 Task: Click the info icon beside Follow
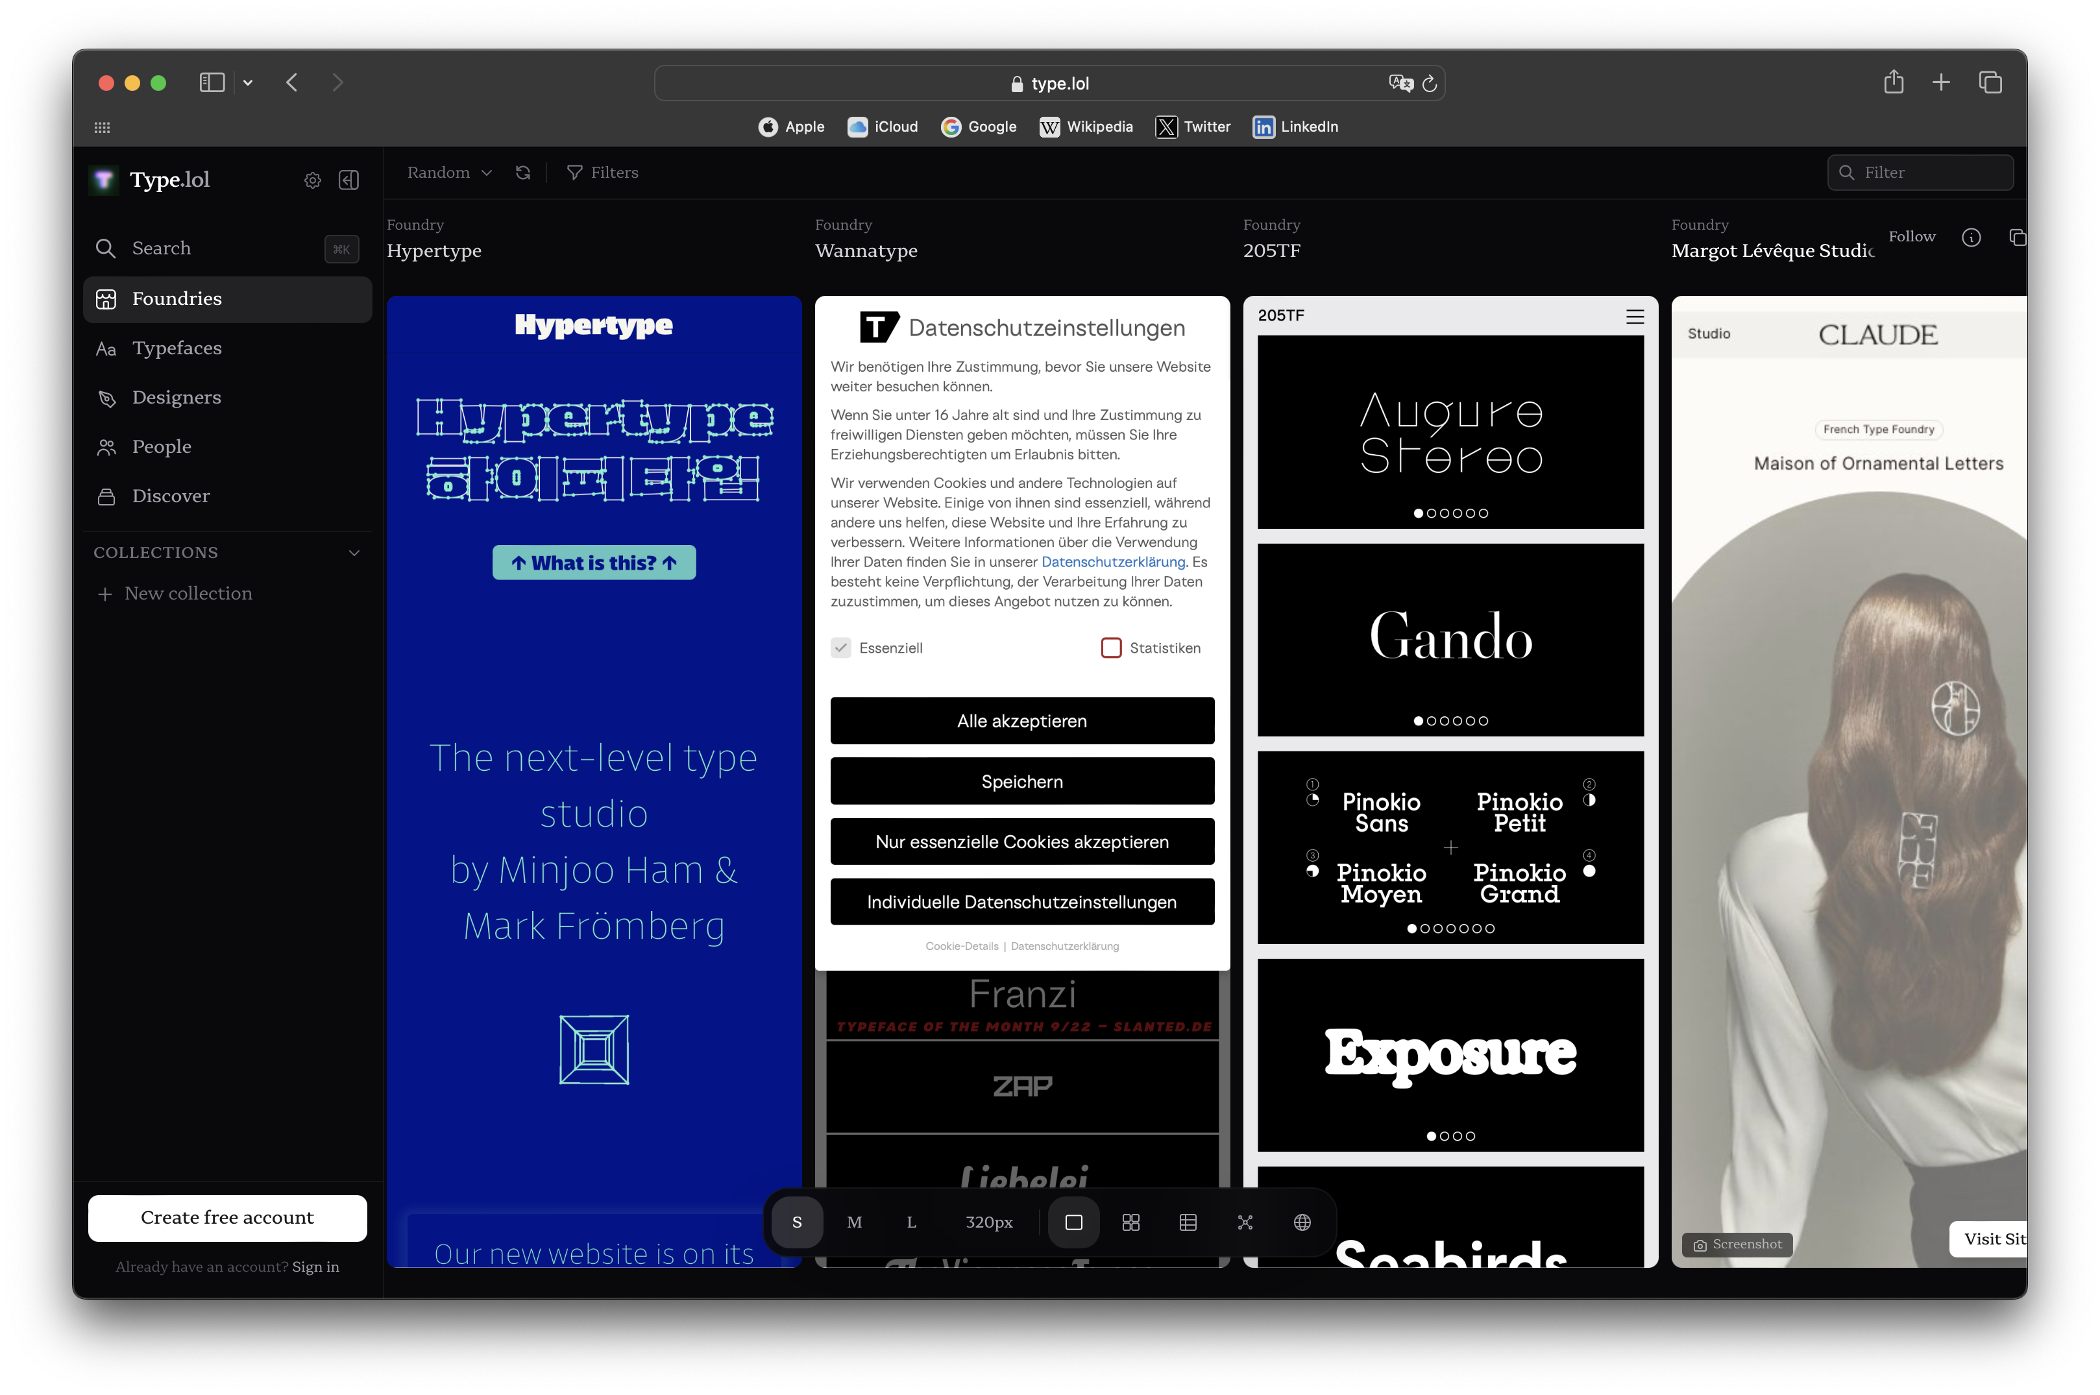1971,237
